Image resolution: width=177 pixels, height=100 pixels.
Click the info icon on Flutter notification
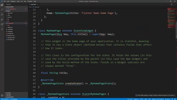136,95
